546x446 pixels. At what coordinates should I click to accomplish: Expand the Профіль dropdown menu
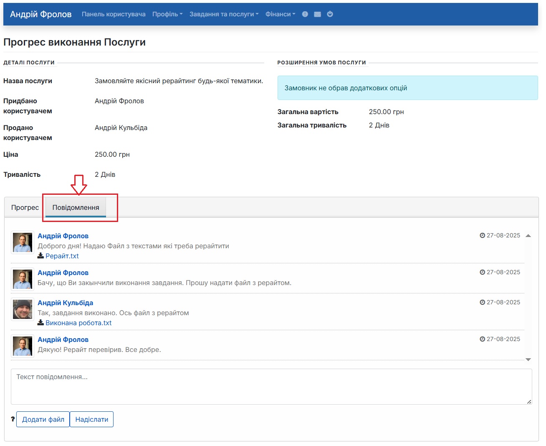point(167,14)
